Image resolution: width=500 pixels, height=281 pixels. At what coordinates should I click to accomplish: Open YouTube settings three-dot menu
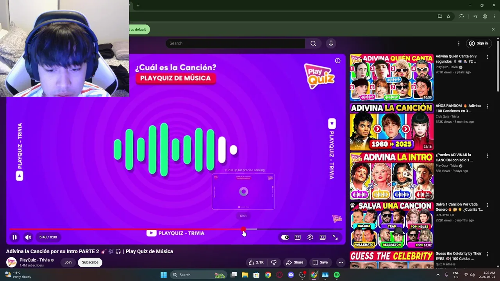coord(459,43)
